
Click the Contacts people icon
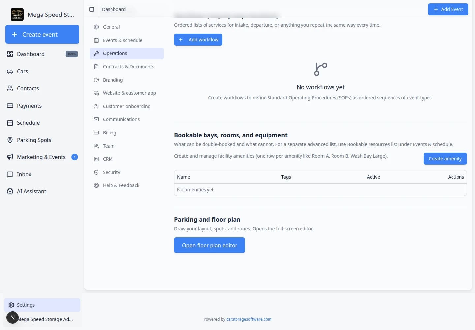click(x=10, y=88)
